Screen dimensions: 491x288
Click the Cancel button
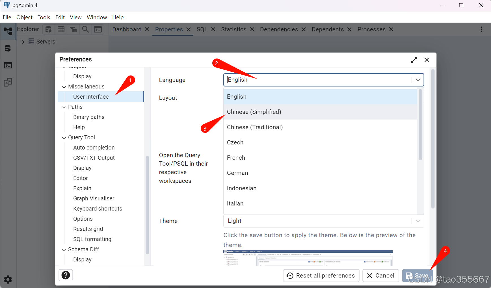381,276
